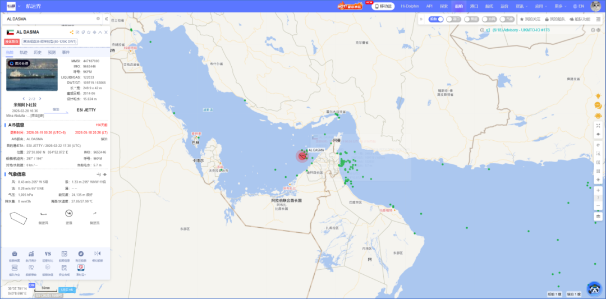Switch language to EN
The image size is (606, 299).
tap(579, 6)
